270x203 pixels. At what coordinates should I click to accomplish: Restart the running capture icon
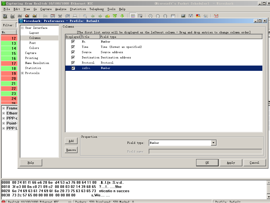pyautogui.click(x=35, y=16)
